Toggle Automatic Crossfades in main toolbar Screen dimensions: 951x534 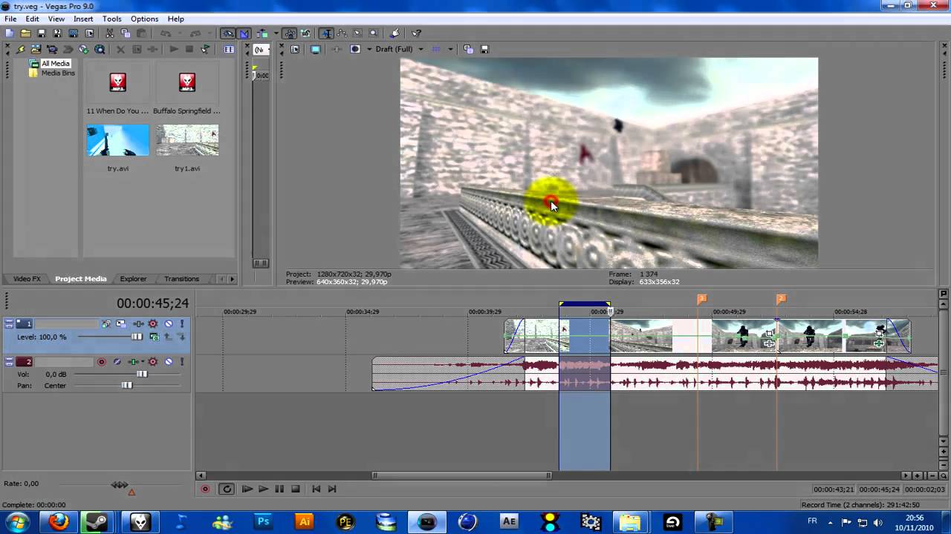coord(244,33)
